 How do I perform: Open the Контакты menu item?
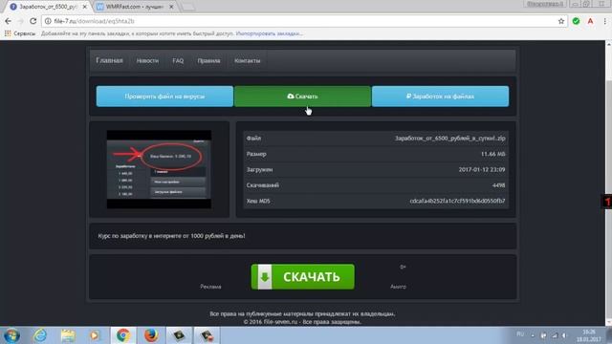click(x=247, y=61)
